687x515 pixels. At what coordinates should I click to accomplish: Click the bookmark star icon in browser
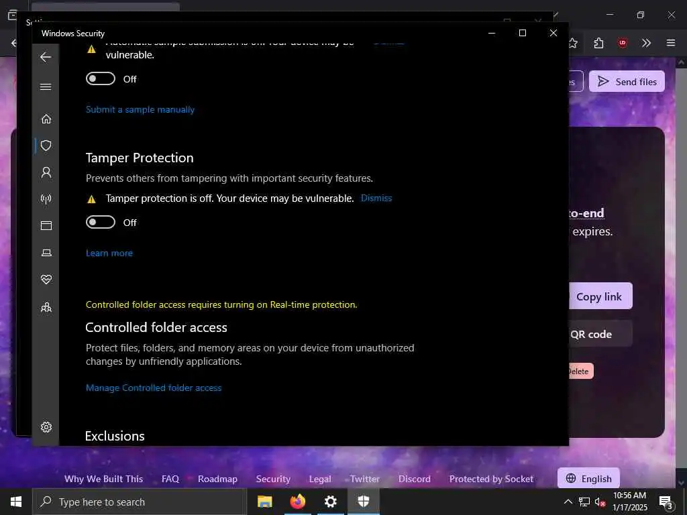point(573,43)
